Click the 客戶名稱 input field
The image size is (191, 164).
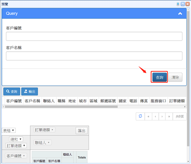pyautogui.click(x=94, y=56)
